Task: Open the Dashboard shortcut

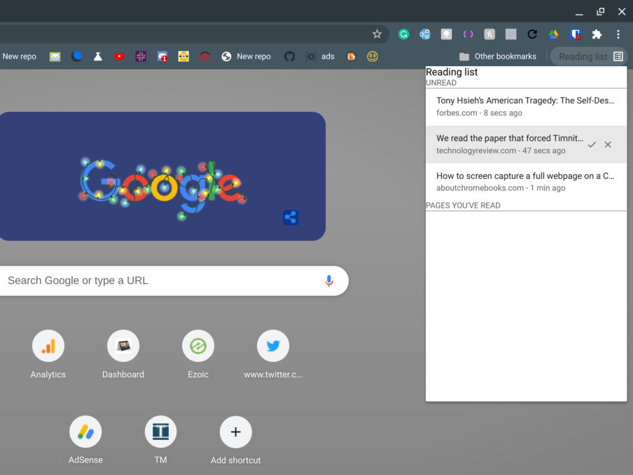Action: (x=123, y=354)
